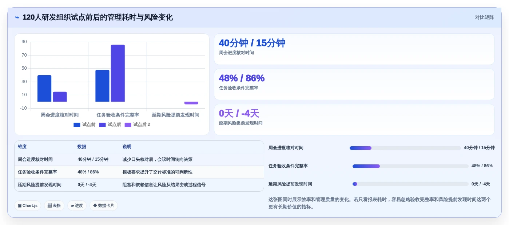The height and width of the screenshot is (225, 509).
Task: Click the y-axis value -10
Action: click(x=23, y=108)
